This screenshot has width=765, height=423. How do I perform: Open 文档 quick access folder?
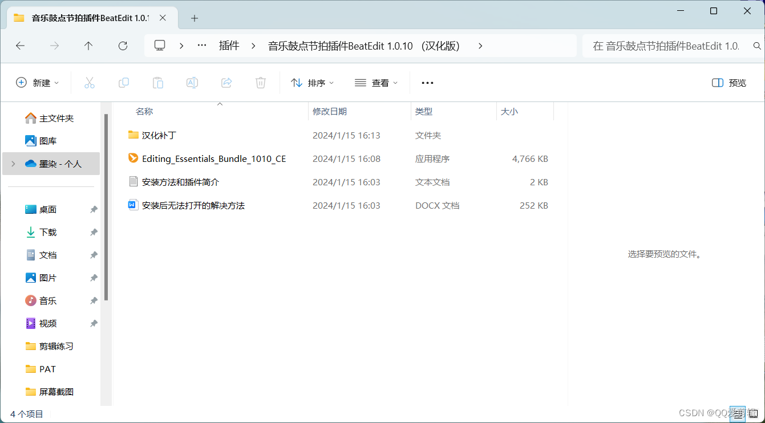coord(41,255)
